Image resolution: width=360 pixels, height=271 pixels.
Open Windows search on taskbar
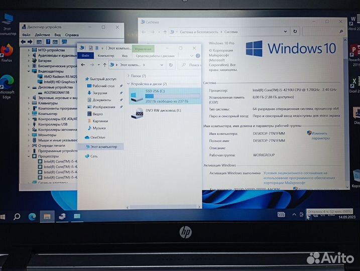pyautogui.click(x=17, y=216)
